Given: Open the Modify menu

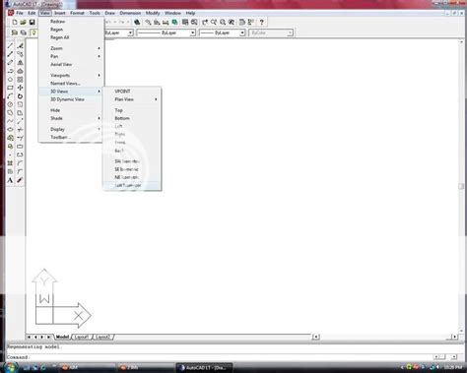Looking at the screenshot, I should pos(153,13).
